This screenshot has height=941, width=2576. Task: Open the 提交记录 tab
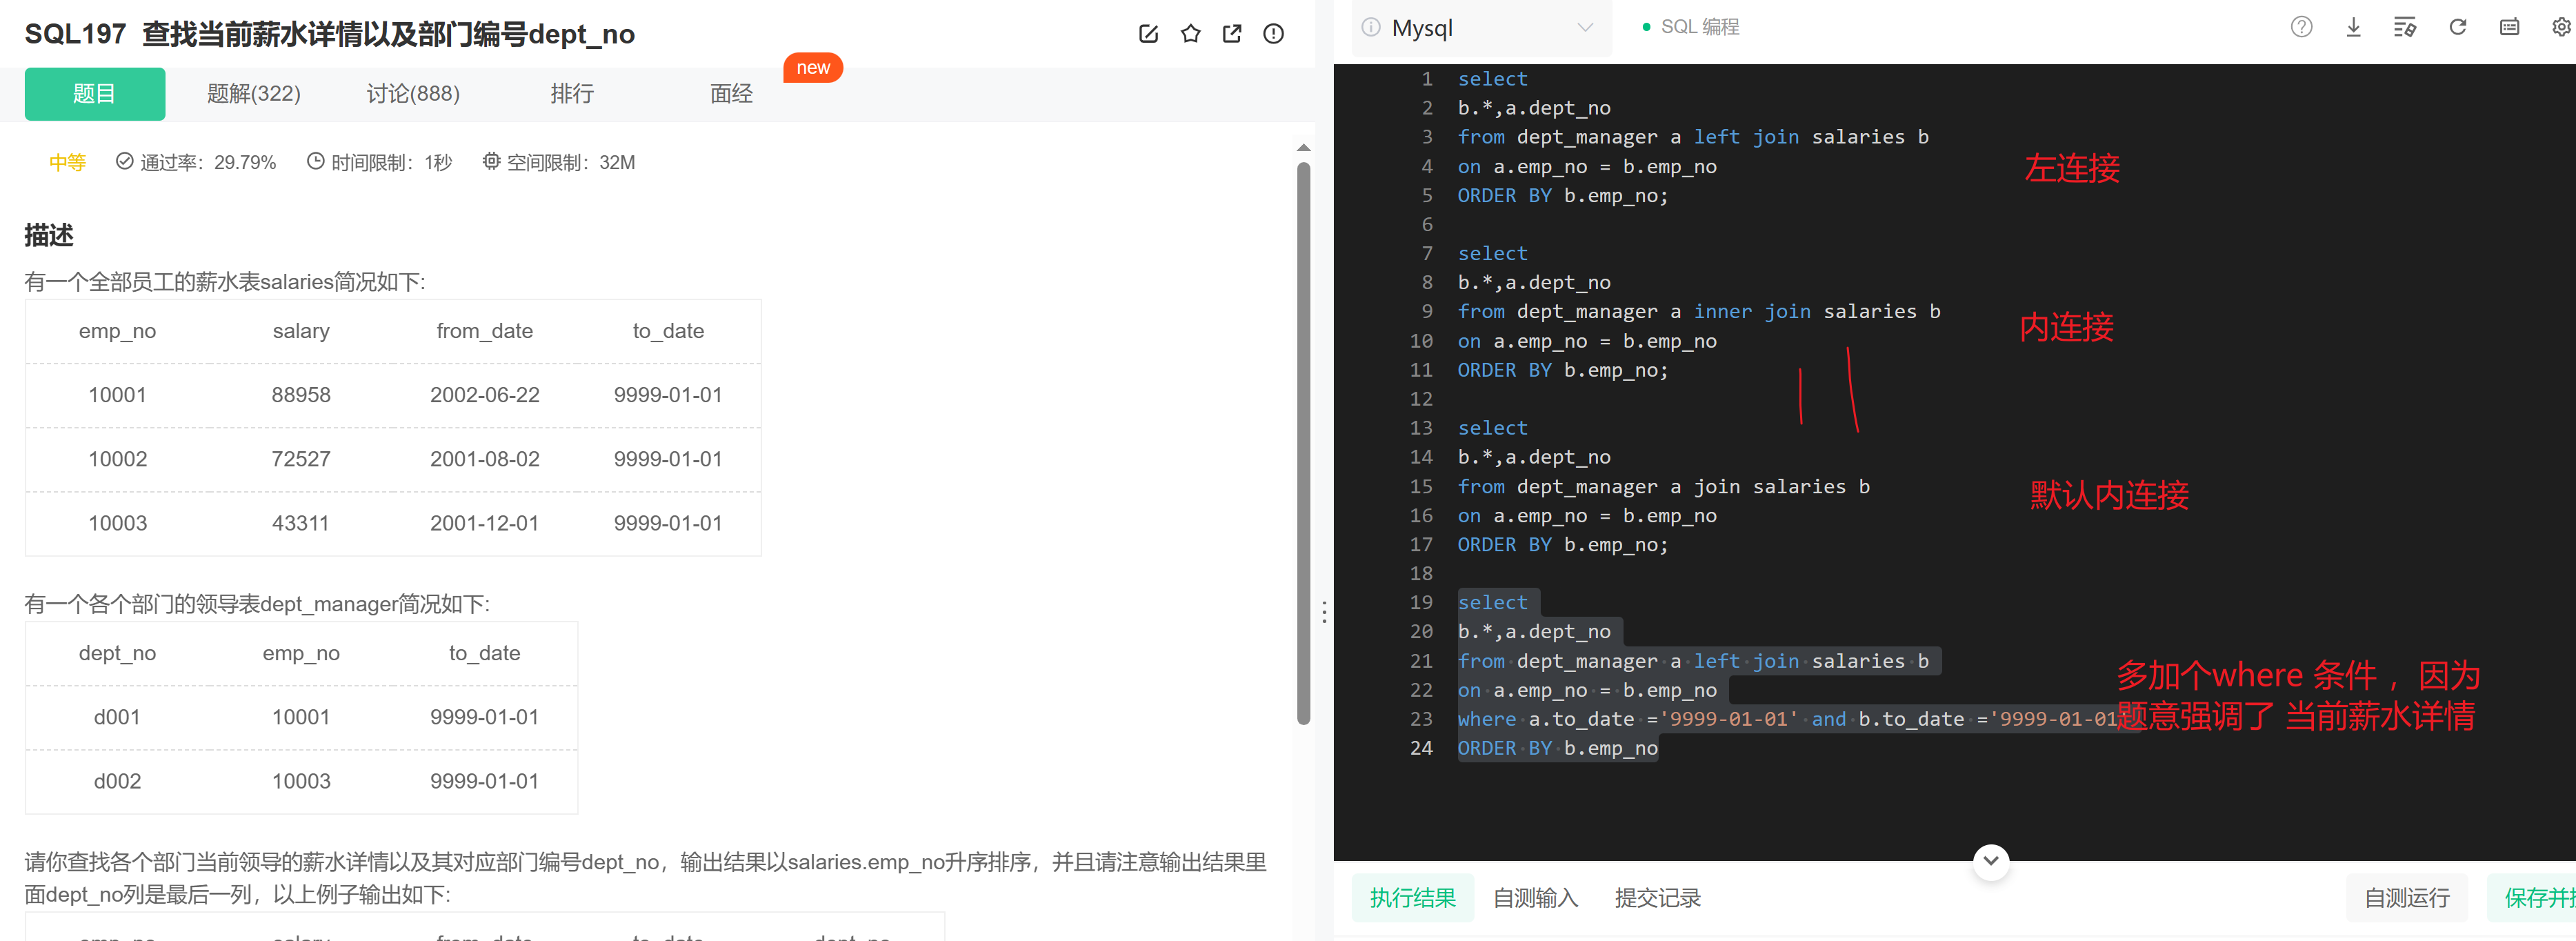click(1657, 898)
